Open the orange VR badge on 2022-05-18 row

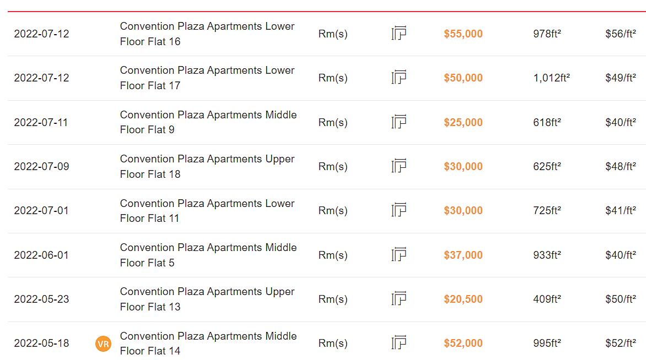[104, 343]
